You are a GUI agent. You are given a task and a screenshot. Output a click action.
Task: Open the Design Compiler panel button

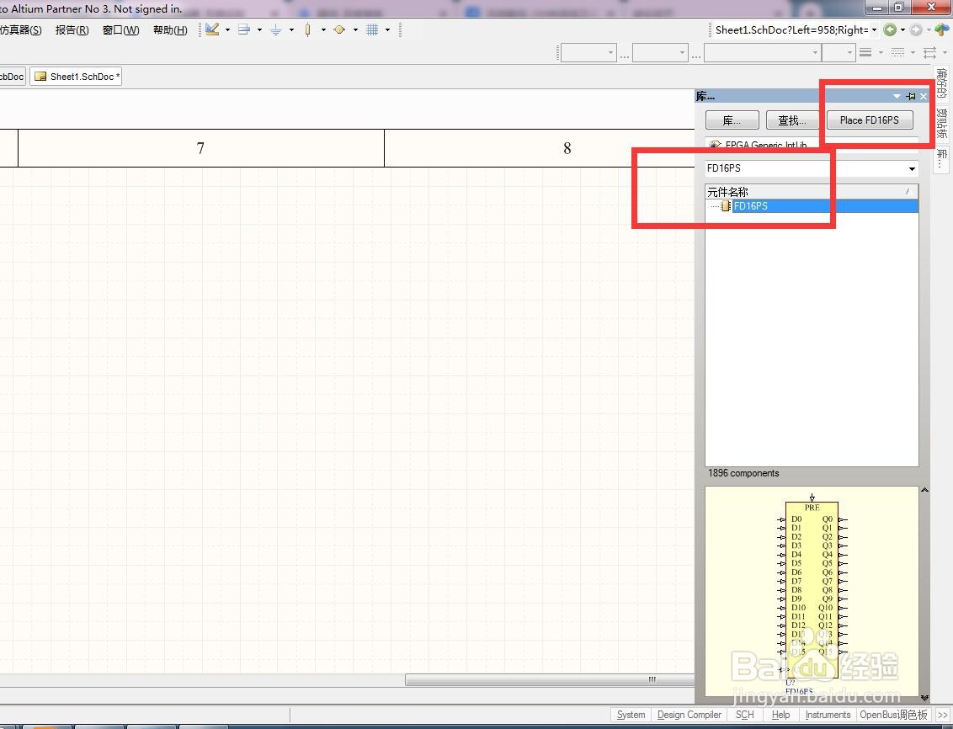click(689, 715)
